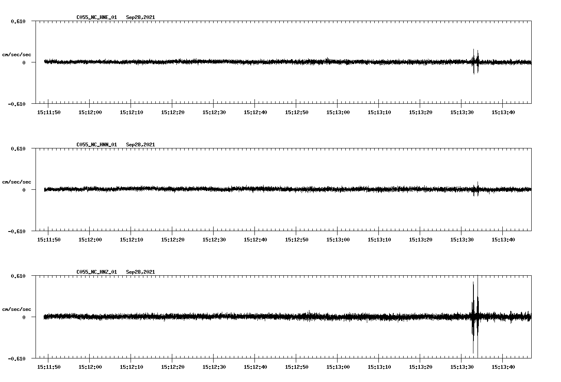Screen dimensions: 561x382
Task: Click the 15:11:50 time label under the HNN plot
Action: tap(49, 240)
